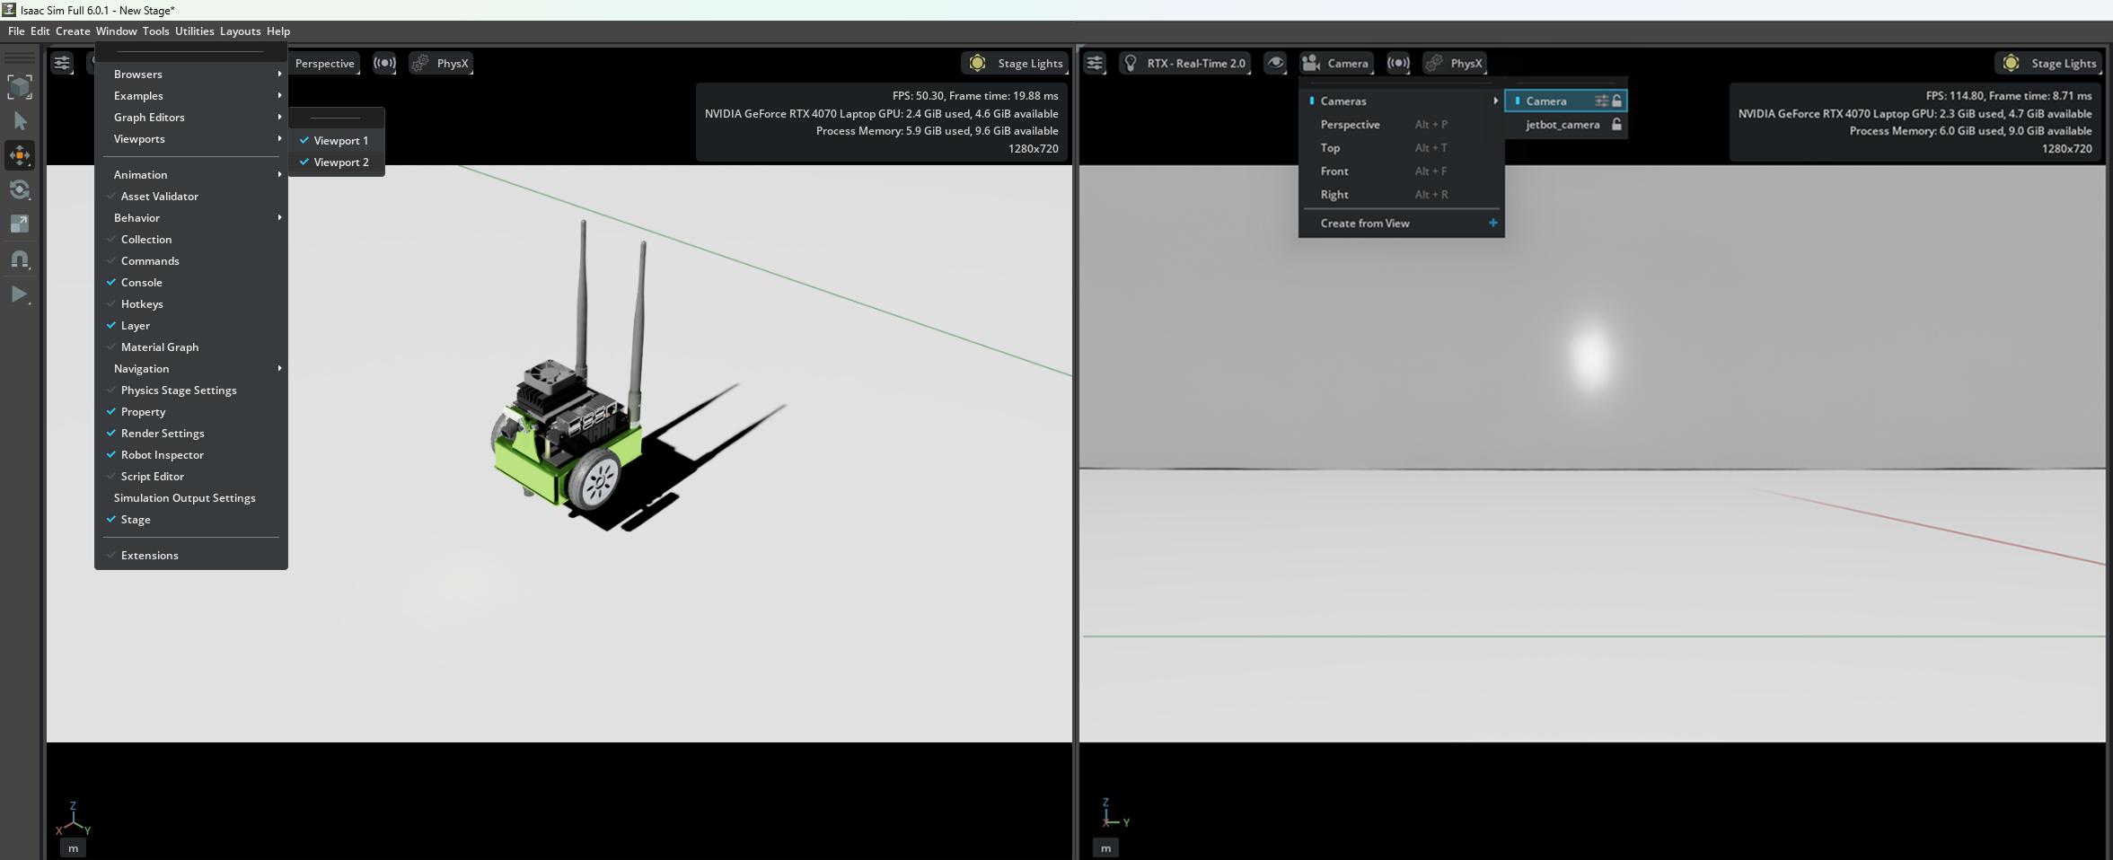
Task: Expand the Viewports submenu
Action: tap(191, 139)
